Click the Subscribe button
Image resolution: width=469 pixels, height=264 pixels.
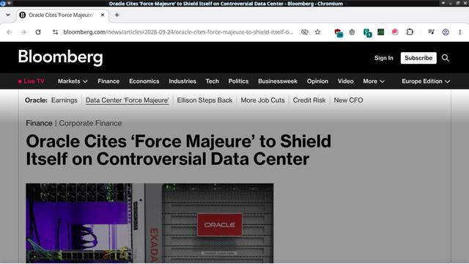pos(418,58)
